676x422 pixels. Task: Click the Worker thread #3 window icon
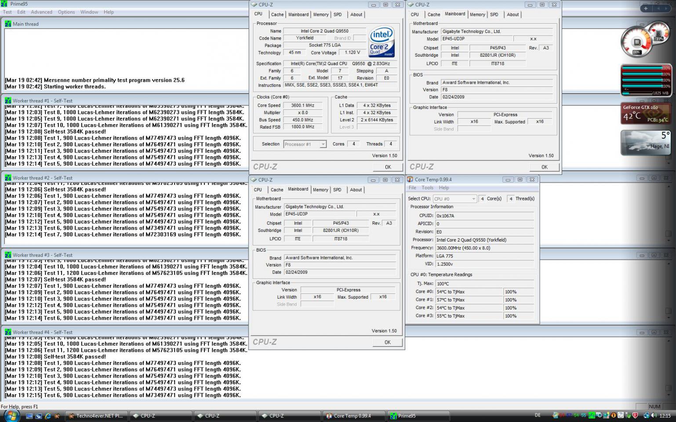[8, 255]
